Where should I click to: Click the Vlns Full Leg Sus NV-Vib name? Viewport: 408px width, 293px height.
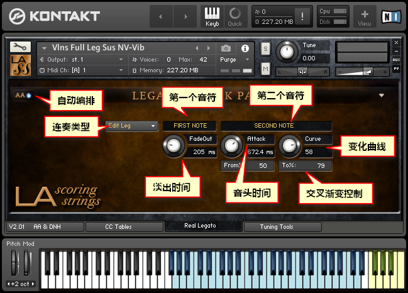point(98,48)
